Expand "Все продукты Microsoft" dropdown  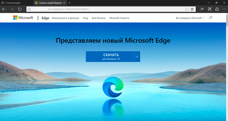[190, 18]
